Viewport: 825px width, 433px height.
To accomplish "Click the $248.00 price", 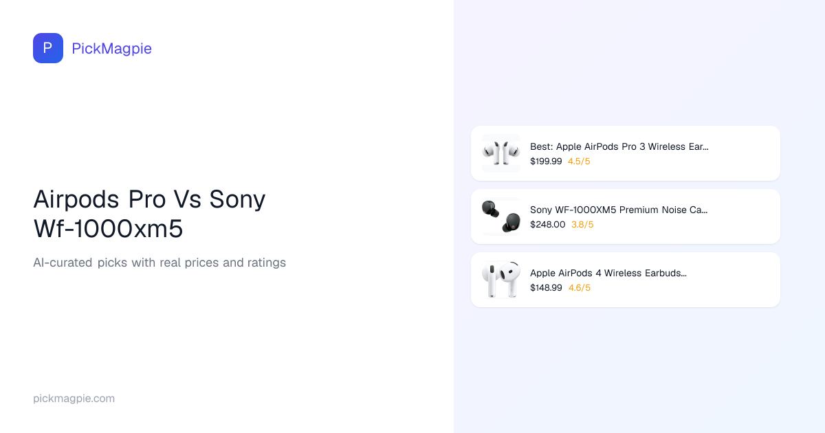I will click(x=547, y=225).
